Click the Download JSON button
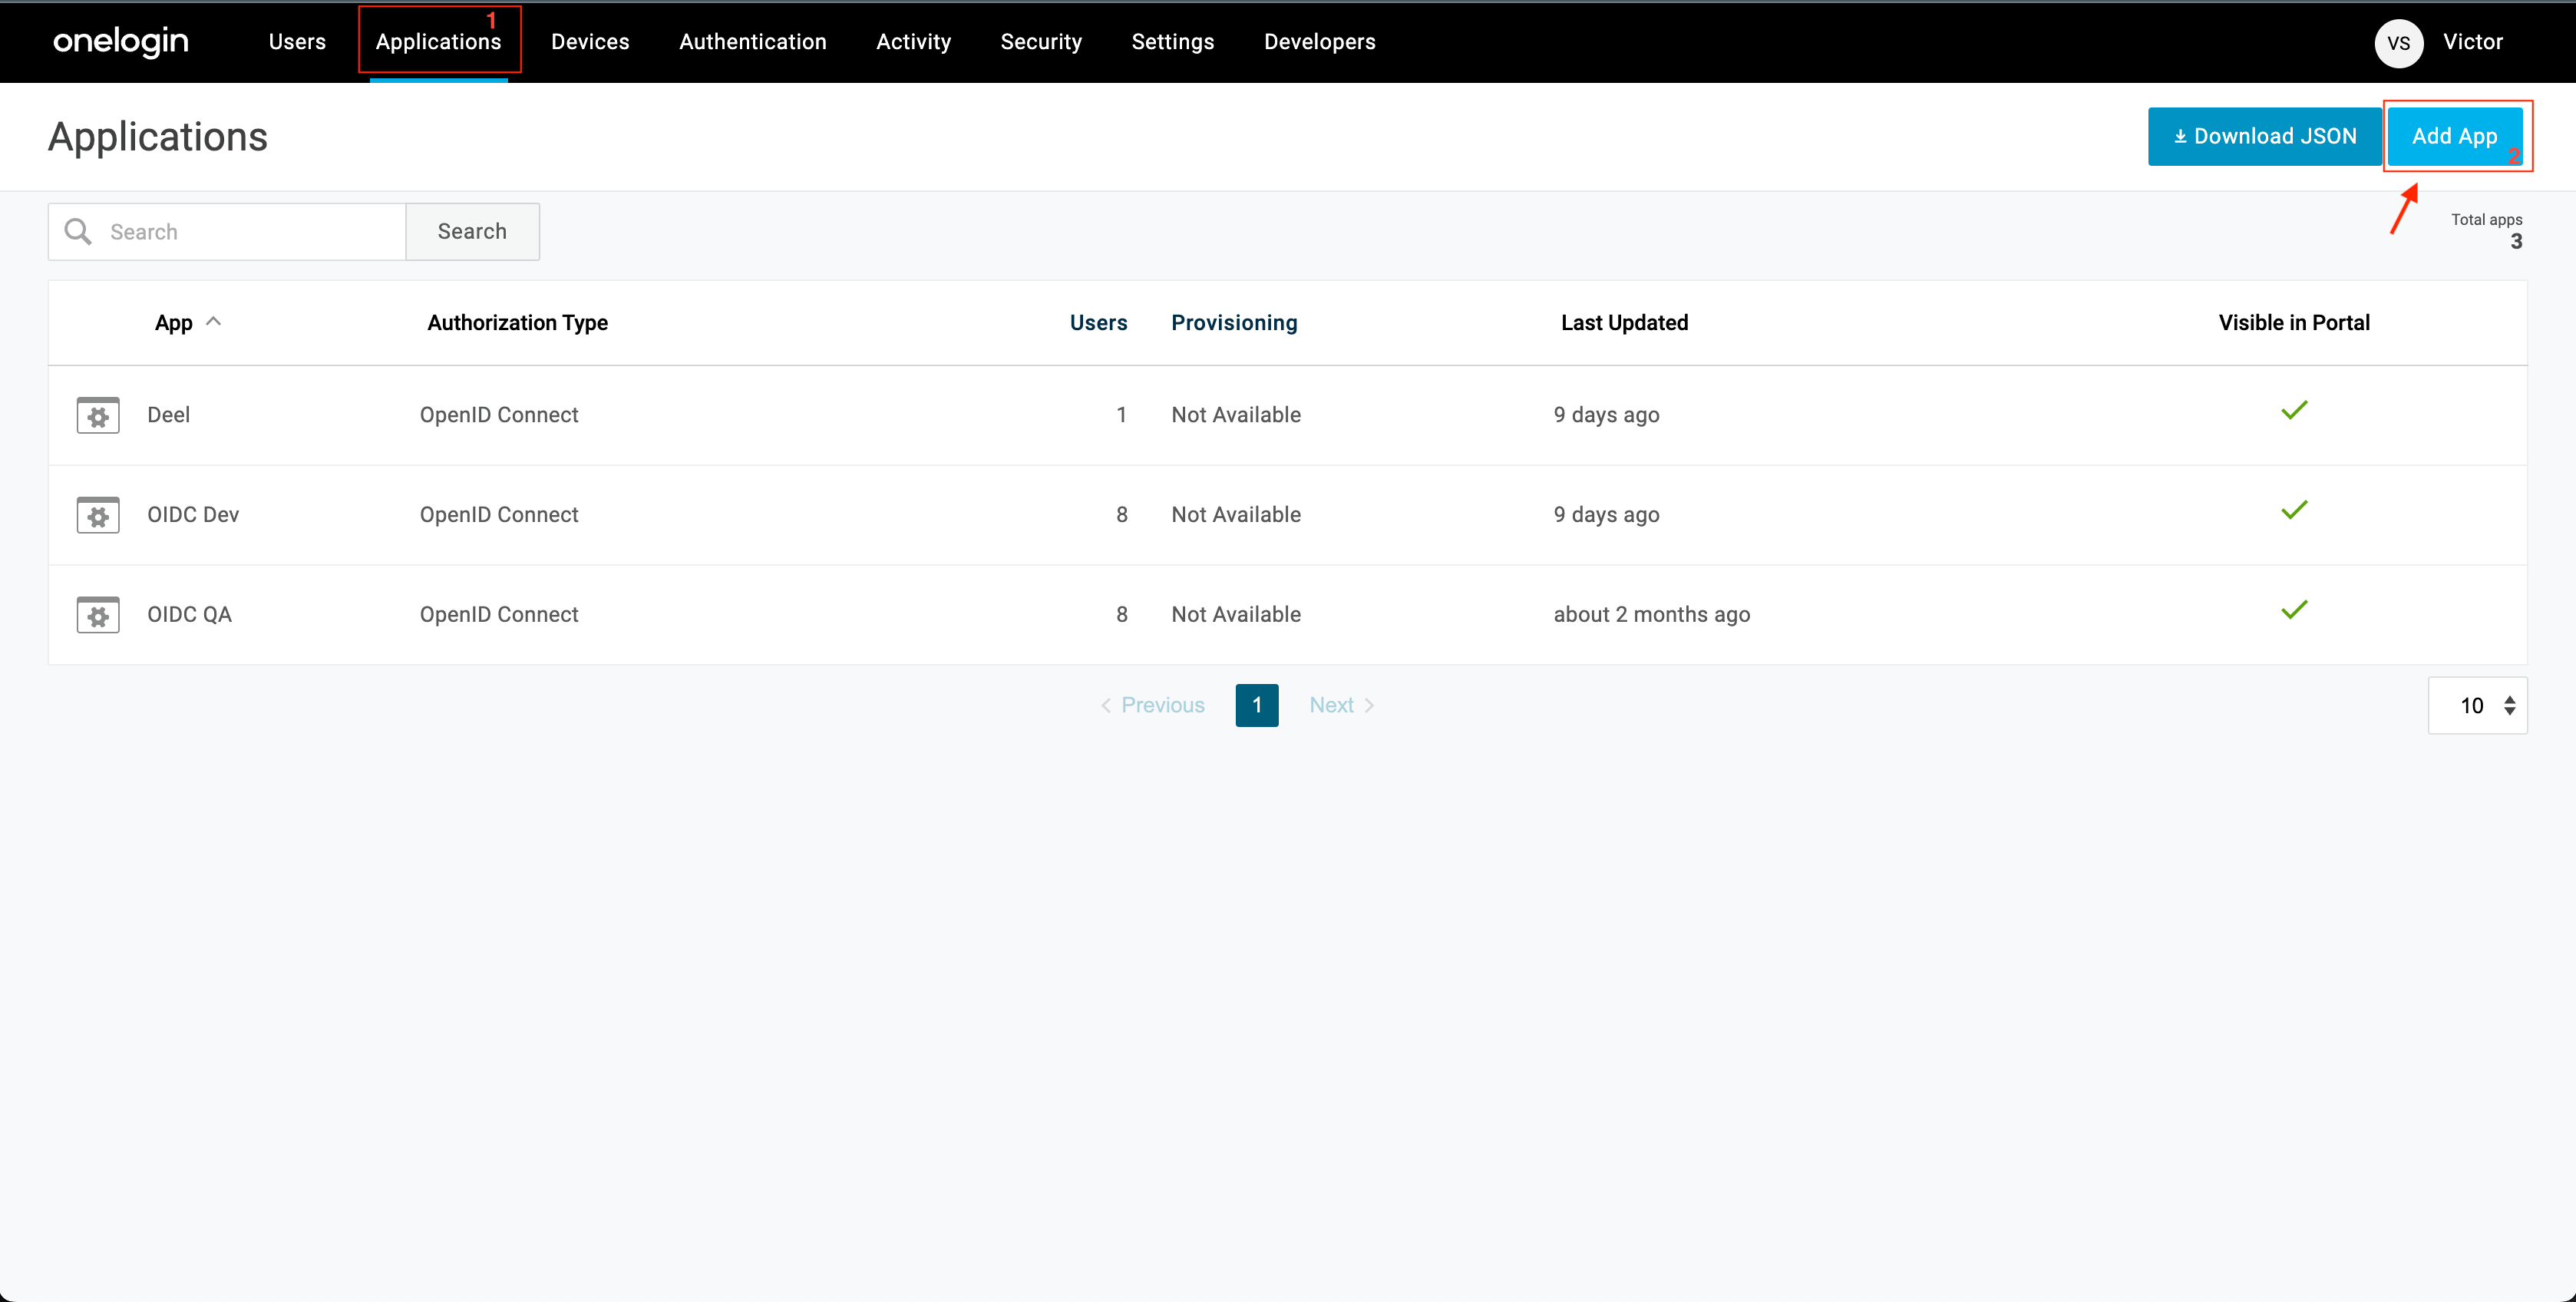The height and width of the screenshot is (1302, 2576). [2264, 136]
